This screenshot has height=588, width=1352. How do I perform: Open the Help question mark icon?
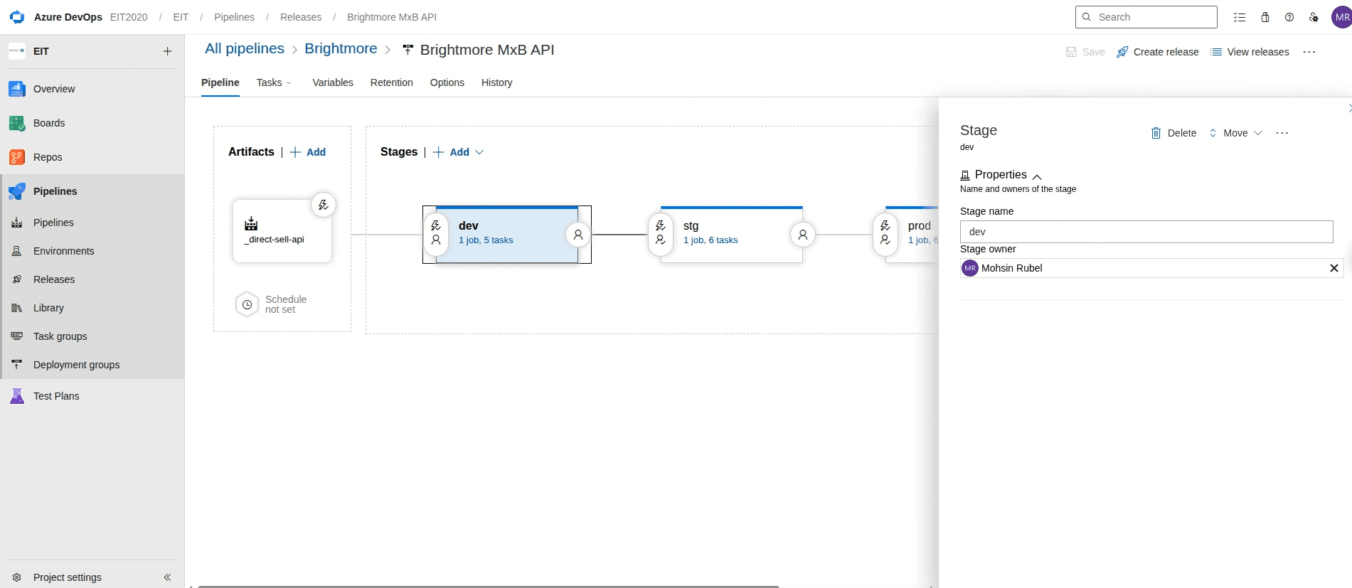pyautogui.click(x=1289, y=17)
